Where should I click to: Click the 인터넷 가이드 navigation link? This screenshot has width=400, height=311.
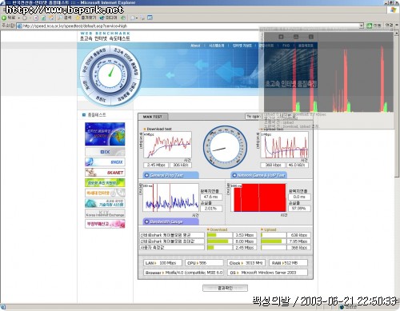[x=242, y=46]
